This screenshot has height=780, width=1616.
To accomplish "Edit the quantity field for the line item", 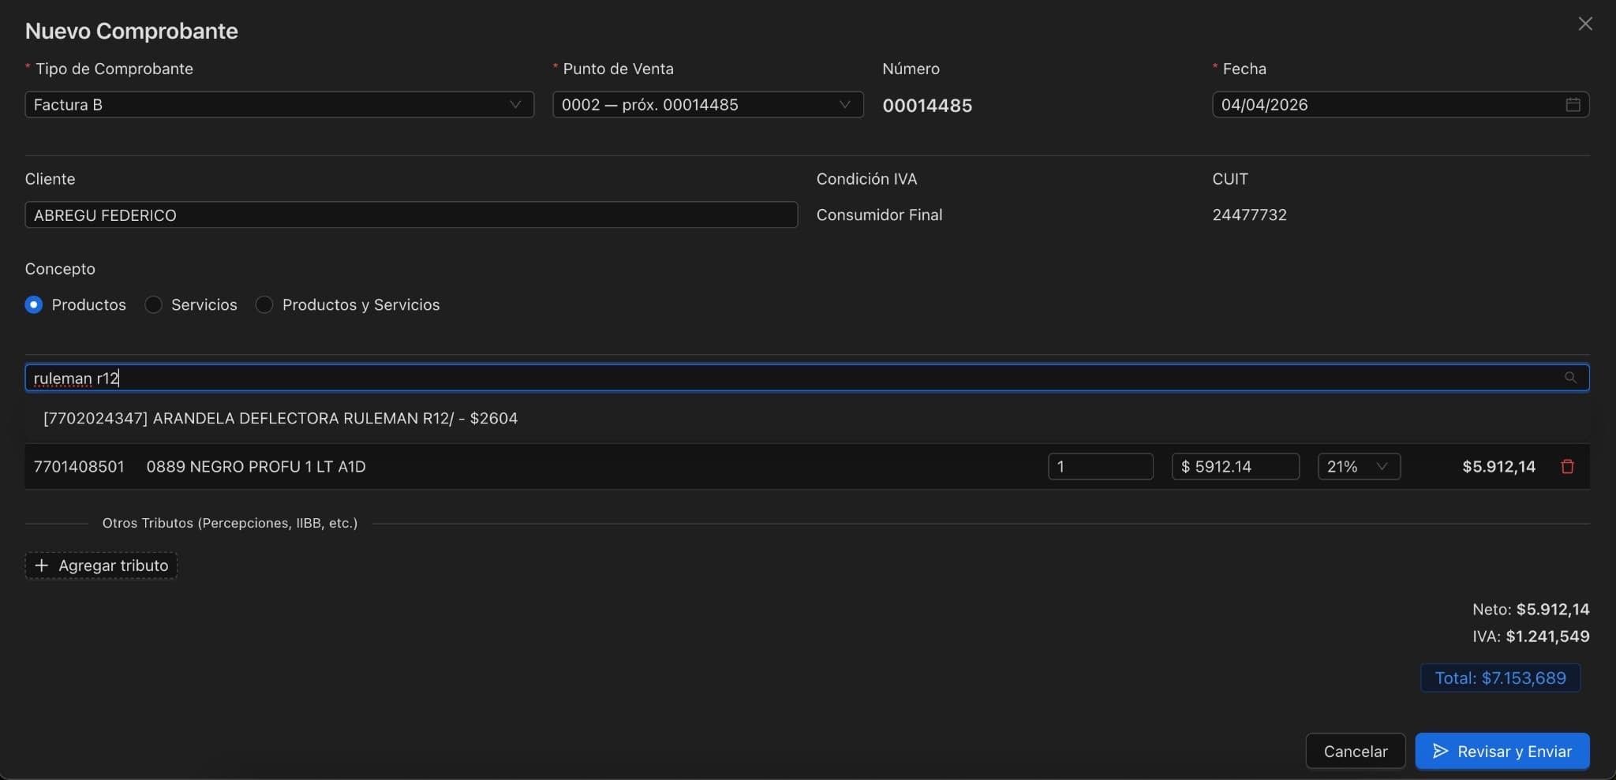I will (x=1101, y=466).
